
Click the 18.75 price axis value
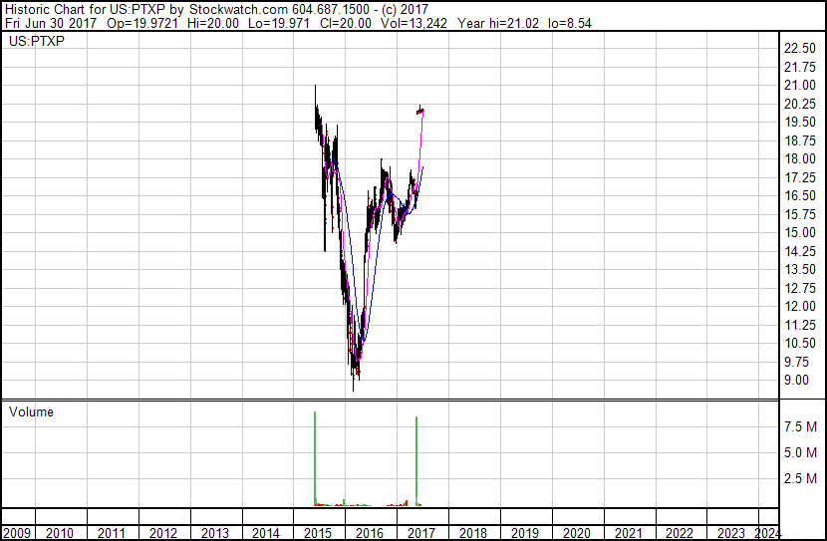800,140
